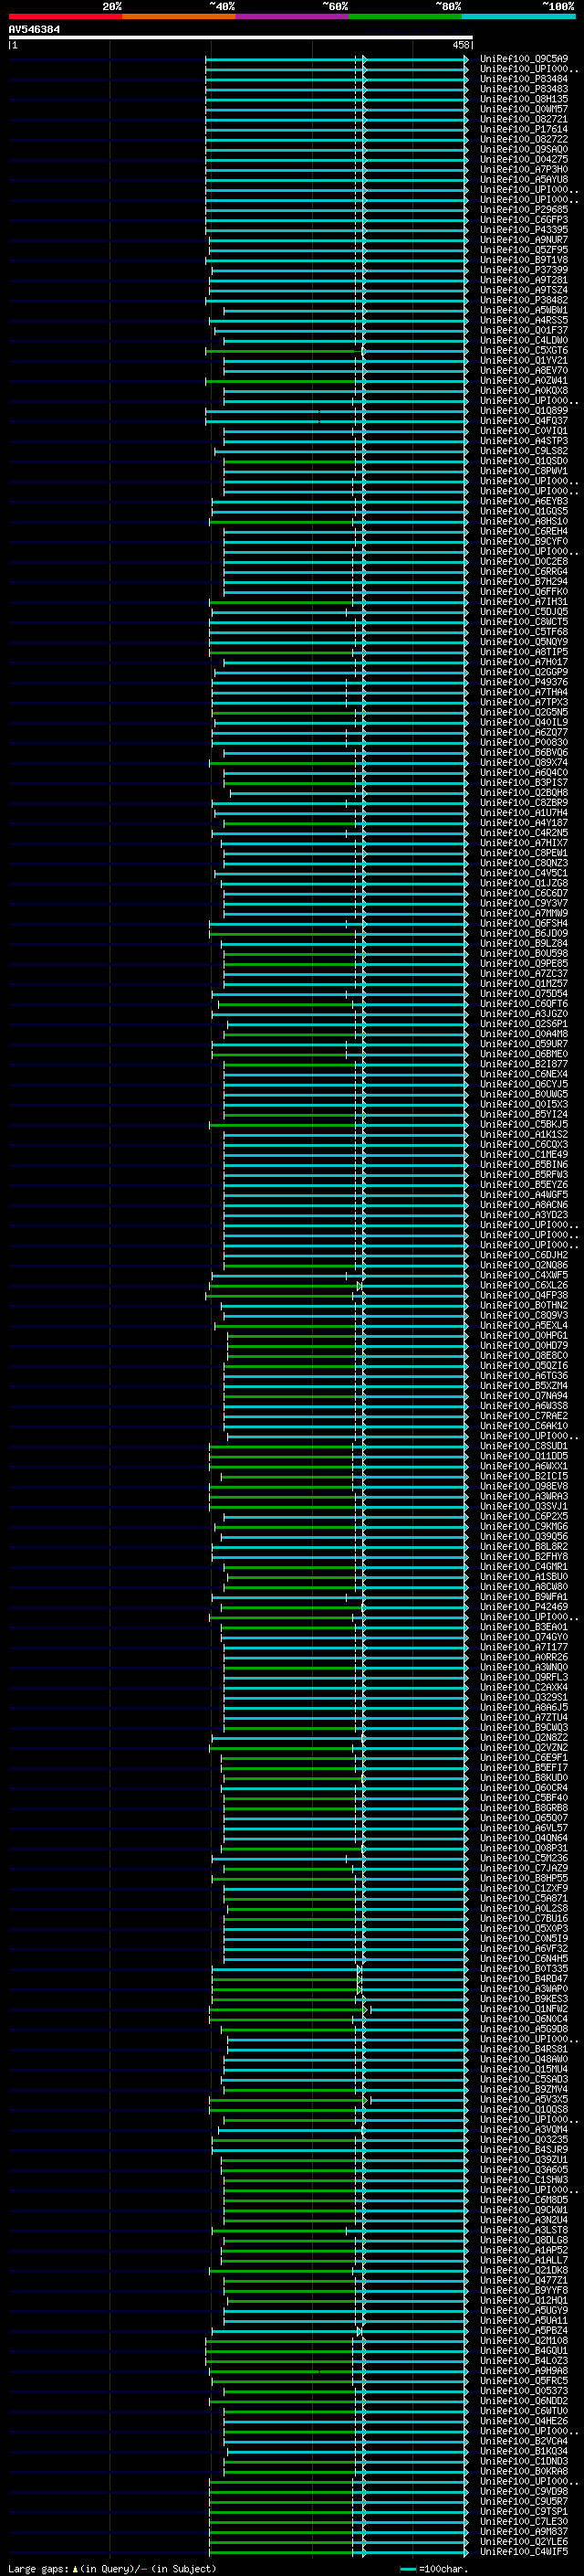Image resolution: width=584 pixels, height=2576 pixels.
Task: Click hit label UniRef100_C9KMG6
Action: 523,1526
